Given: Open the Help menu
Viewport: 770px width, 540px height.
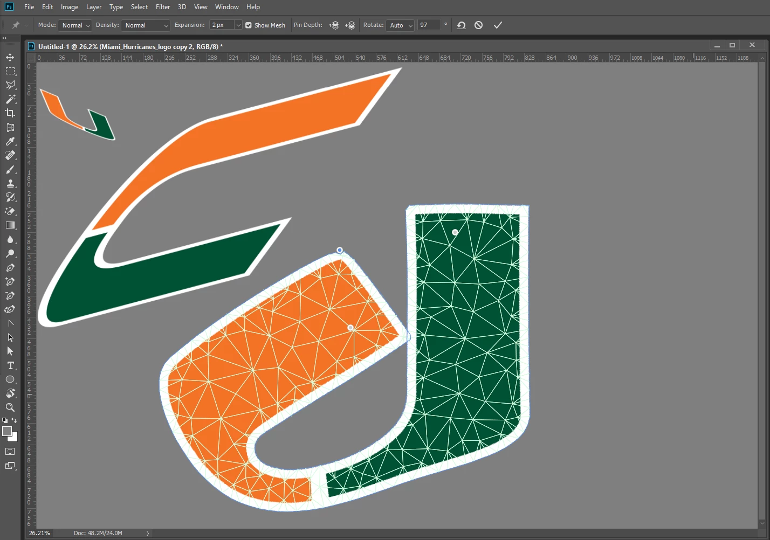Looking at the screenshot, I should pyautogui.click(x=253, y=7).
